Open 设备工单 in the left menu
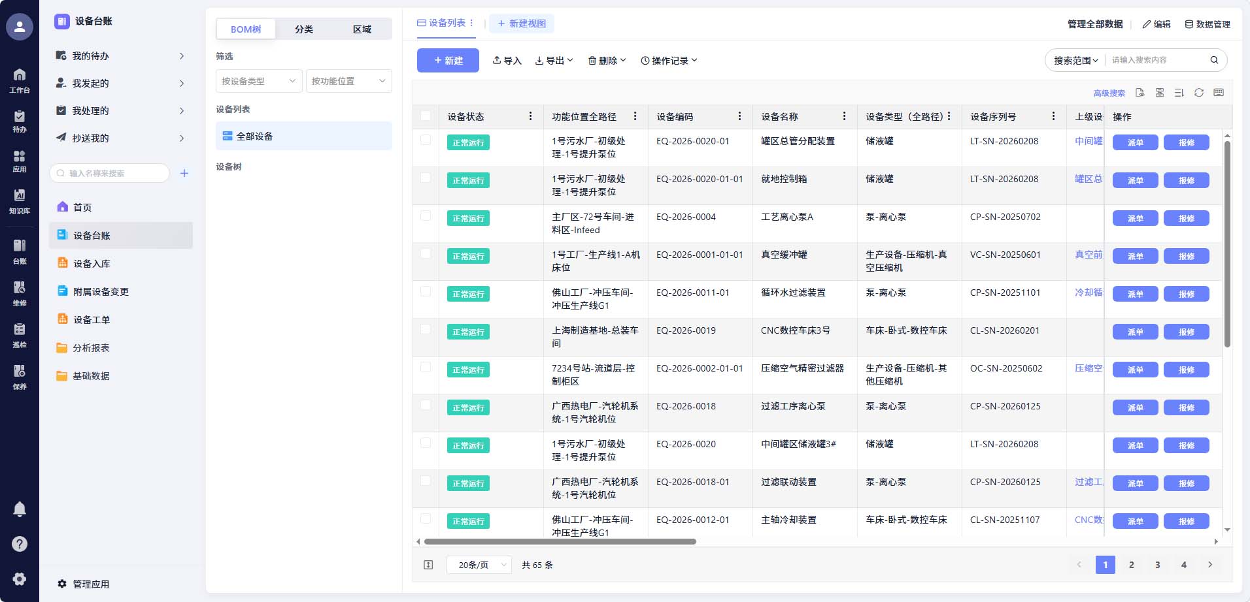Image resolution: width=1250 pixels, height=602 pixels. pyautogui.click(x=121, y=320)
